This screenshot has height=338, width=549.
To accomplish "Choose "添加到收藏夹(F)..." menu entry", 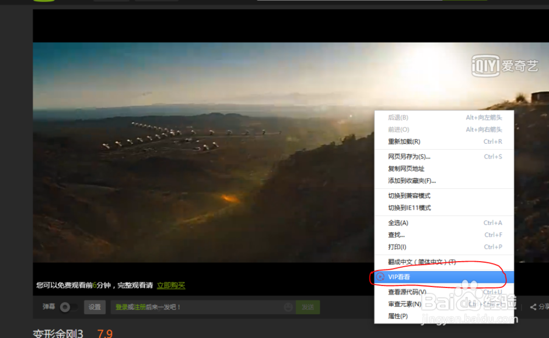I will (444, 181).
